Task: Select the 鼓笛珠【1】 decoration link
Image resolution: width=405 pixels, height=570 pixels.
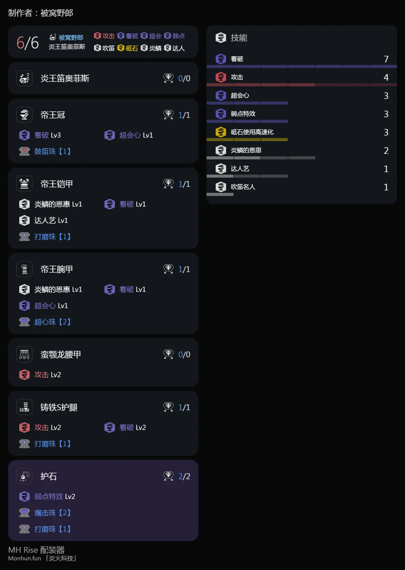Action: [53, 151]
